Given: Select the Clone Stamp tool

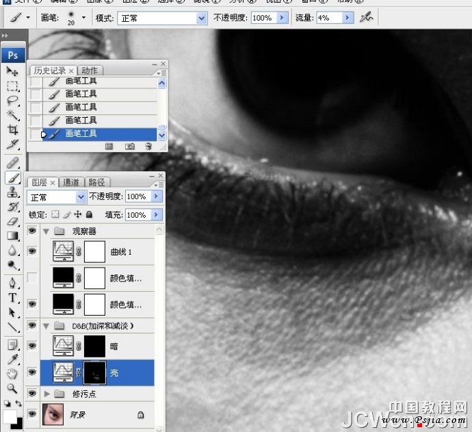Looking at the screenshot, I should tap(12, 192).
